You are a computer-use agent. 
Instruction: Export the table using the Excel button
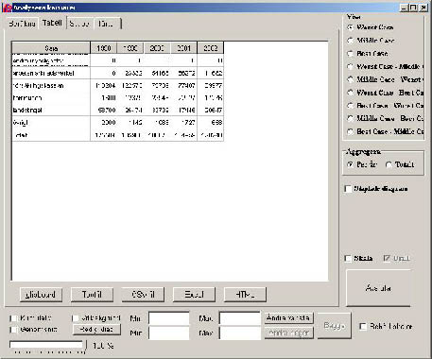pos(194,295)
